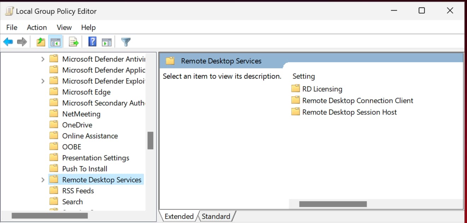Click the Forward arrow toolbar icon

[x=22, y=42]
